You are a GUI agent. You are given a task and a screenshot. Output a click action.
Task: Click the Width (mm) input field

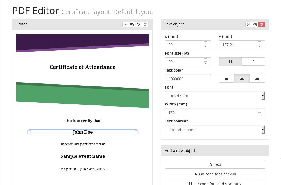tap(211, 113)
